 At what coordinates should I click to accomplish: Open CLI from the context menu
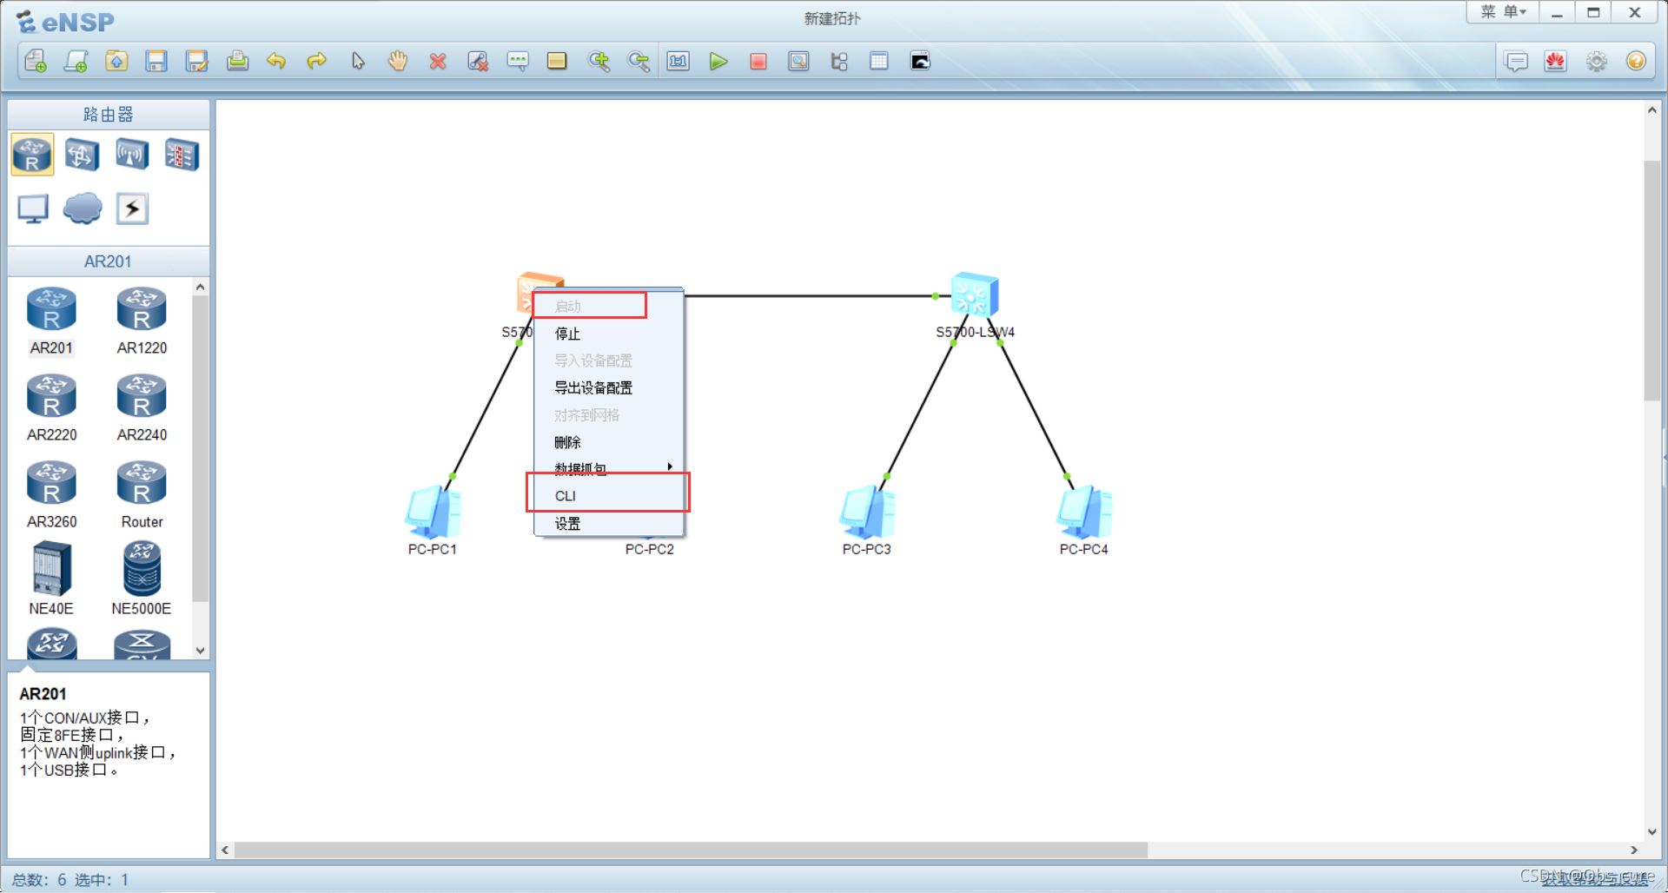pyautogui.click(x=566, y=496)
